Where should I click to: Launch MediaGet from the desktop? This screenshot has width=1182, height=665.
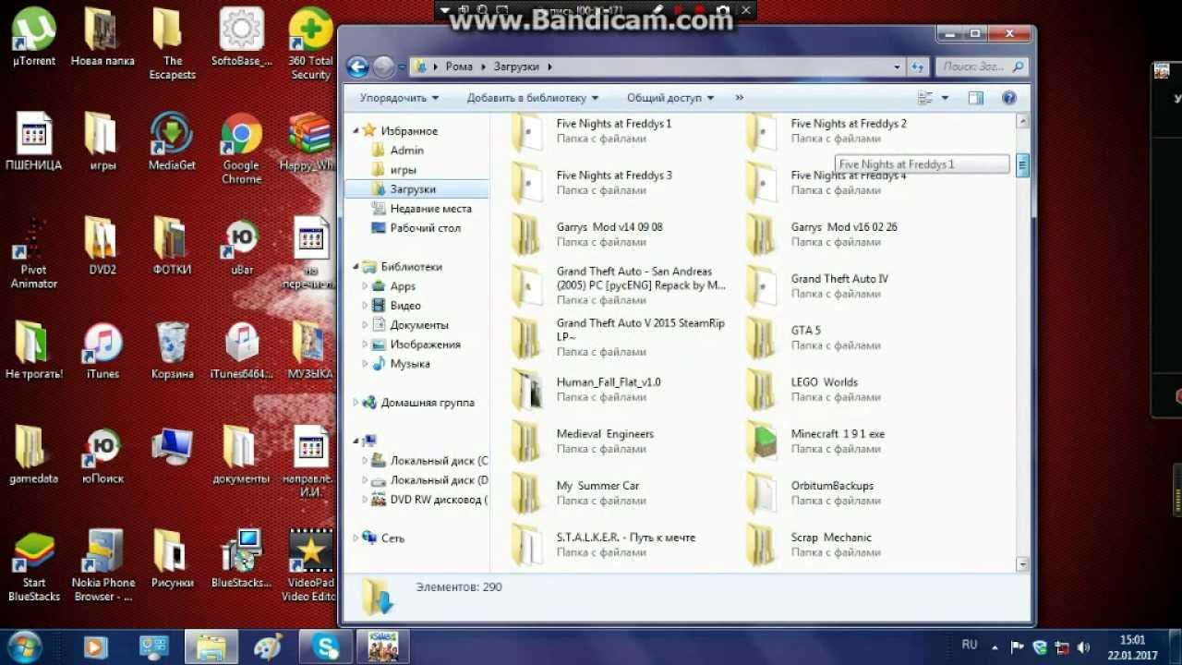tap(172, 141)
